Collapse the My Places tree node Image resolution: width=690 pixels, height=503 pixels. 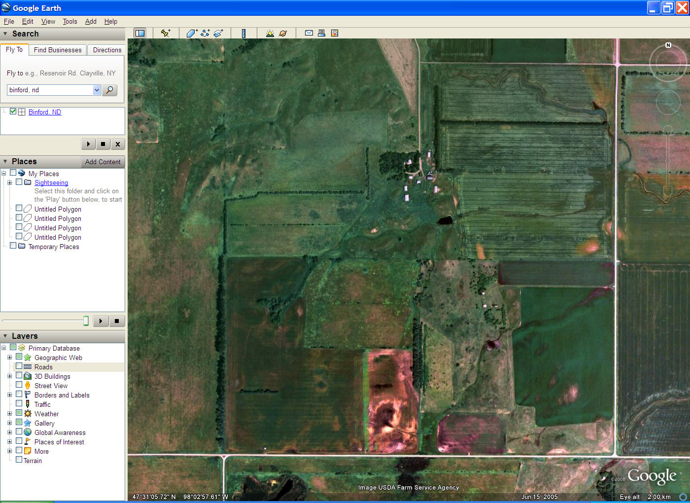[x=3, y=173]
